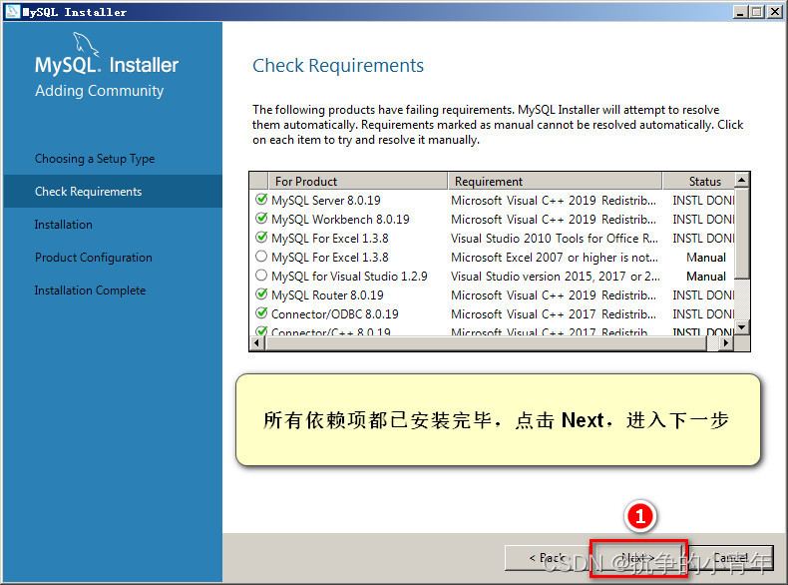Click 'Visual Studio version 2015, 2017 or 2...' requirement
788x585 pixels.
tap(556, 277)
